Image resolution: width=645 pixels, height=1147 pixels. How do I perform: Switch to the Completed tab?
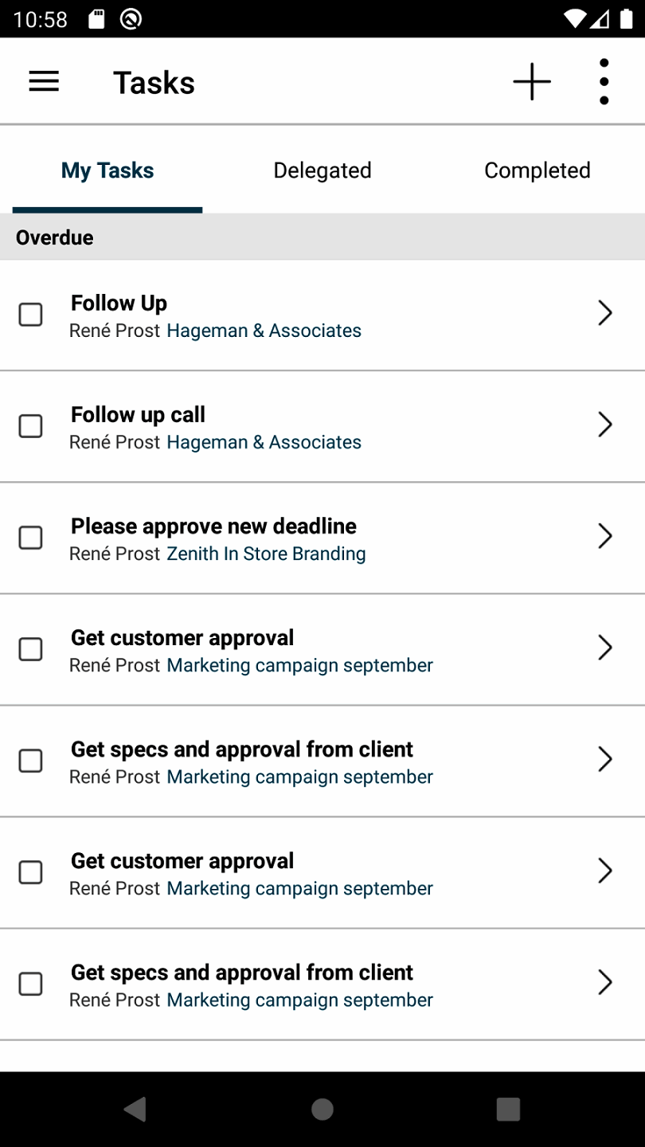pos(537,170)
